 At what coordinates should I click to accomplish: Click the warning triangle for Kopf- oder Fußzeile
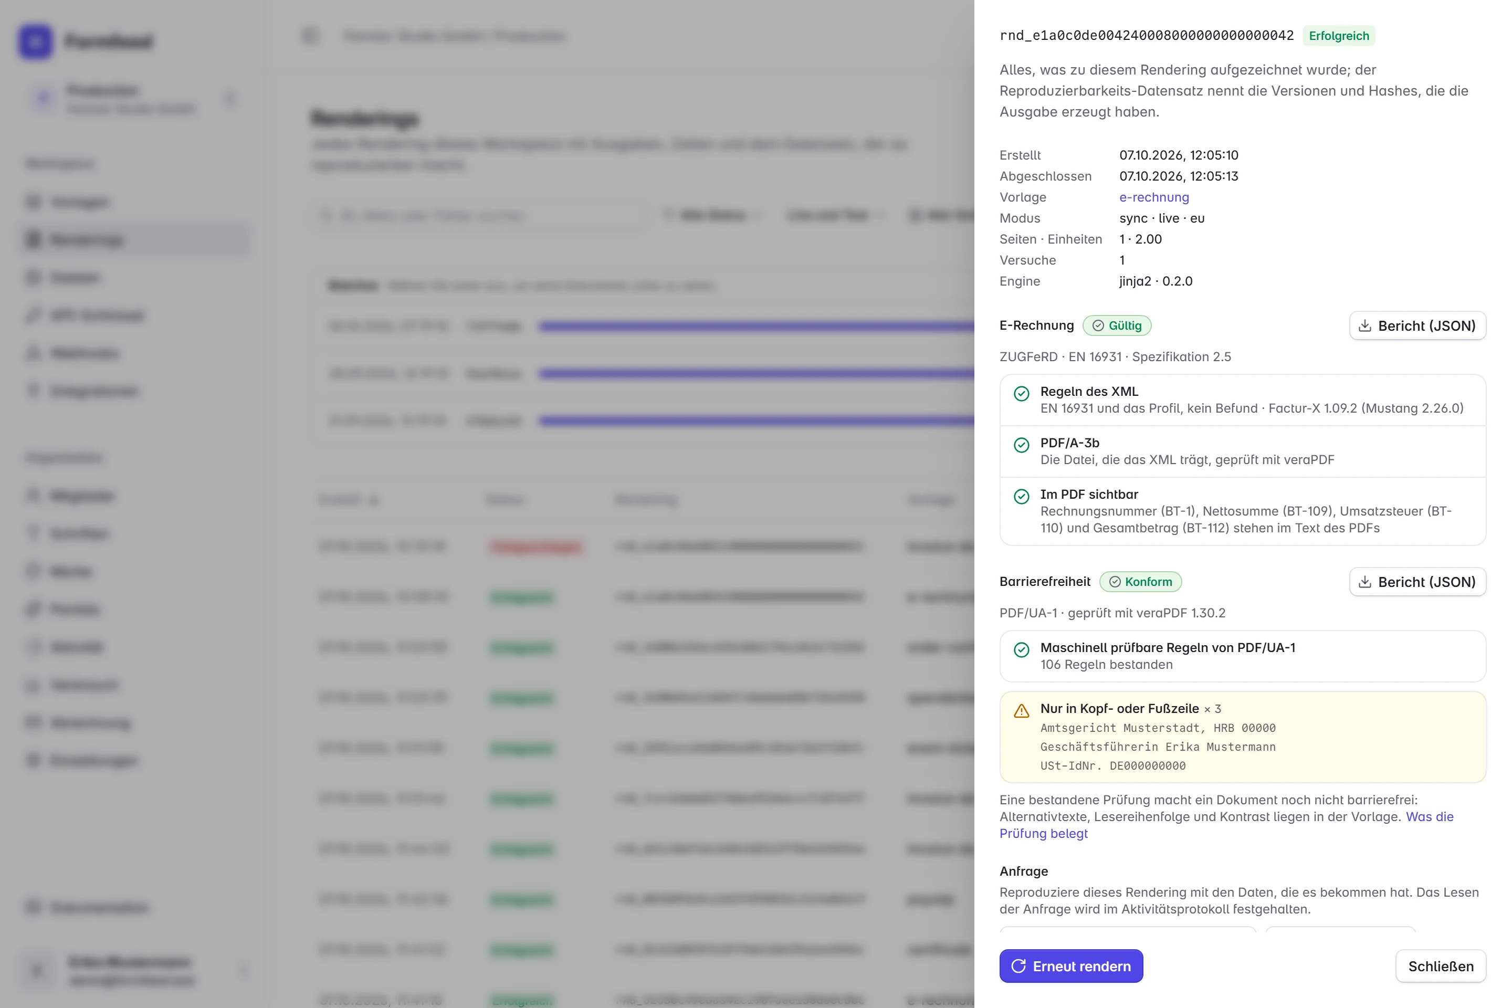coord(1022,710)
